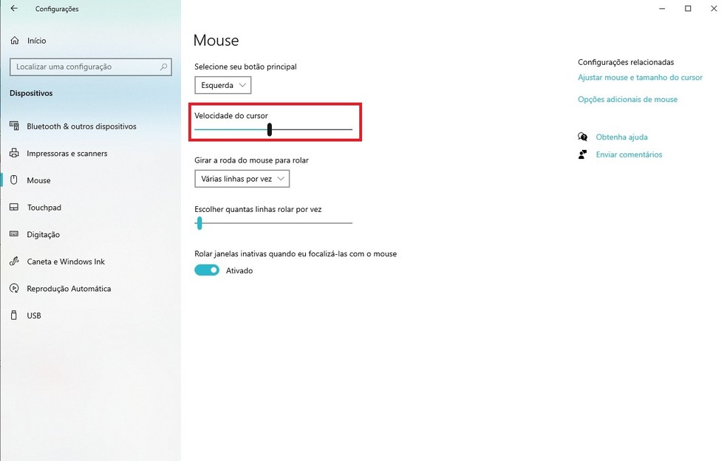Click the USB icon in sidebar
Screen dimensions: 727x461
click(x=14, y=315)
